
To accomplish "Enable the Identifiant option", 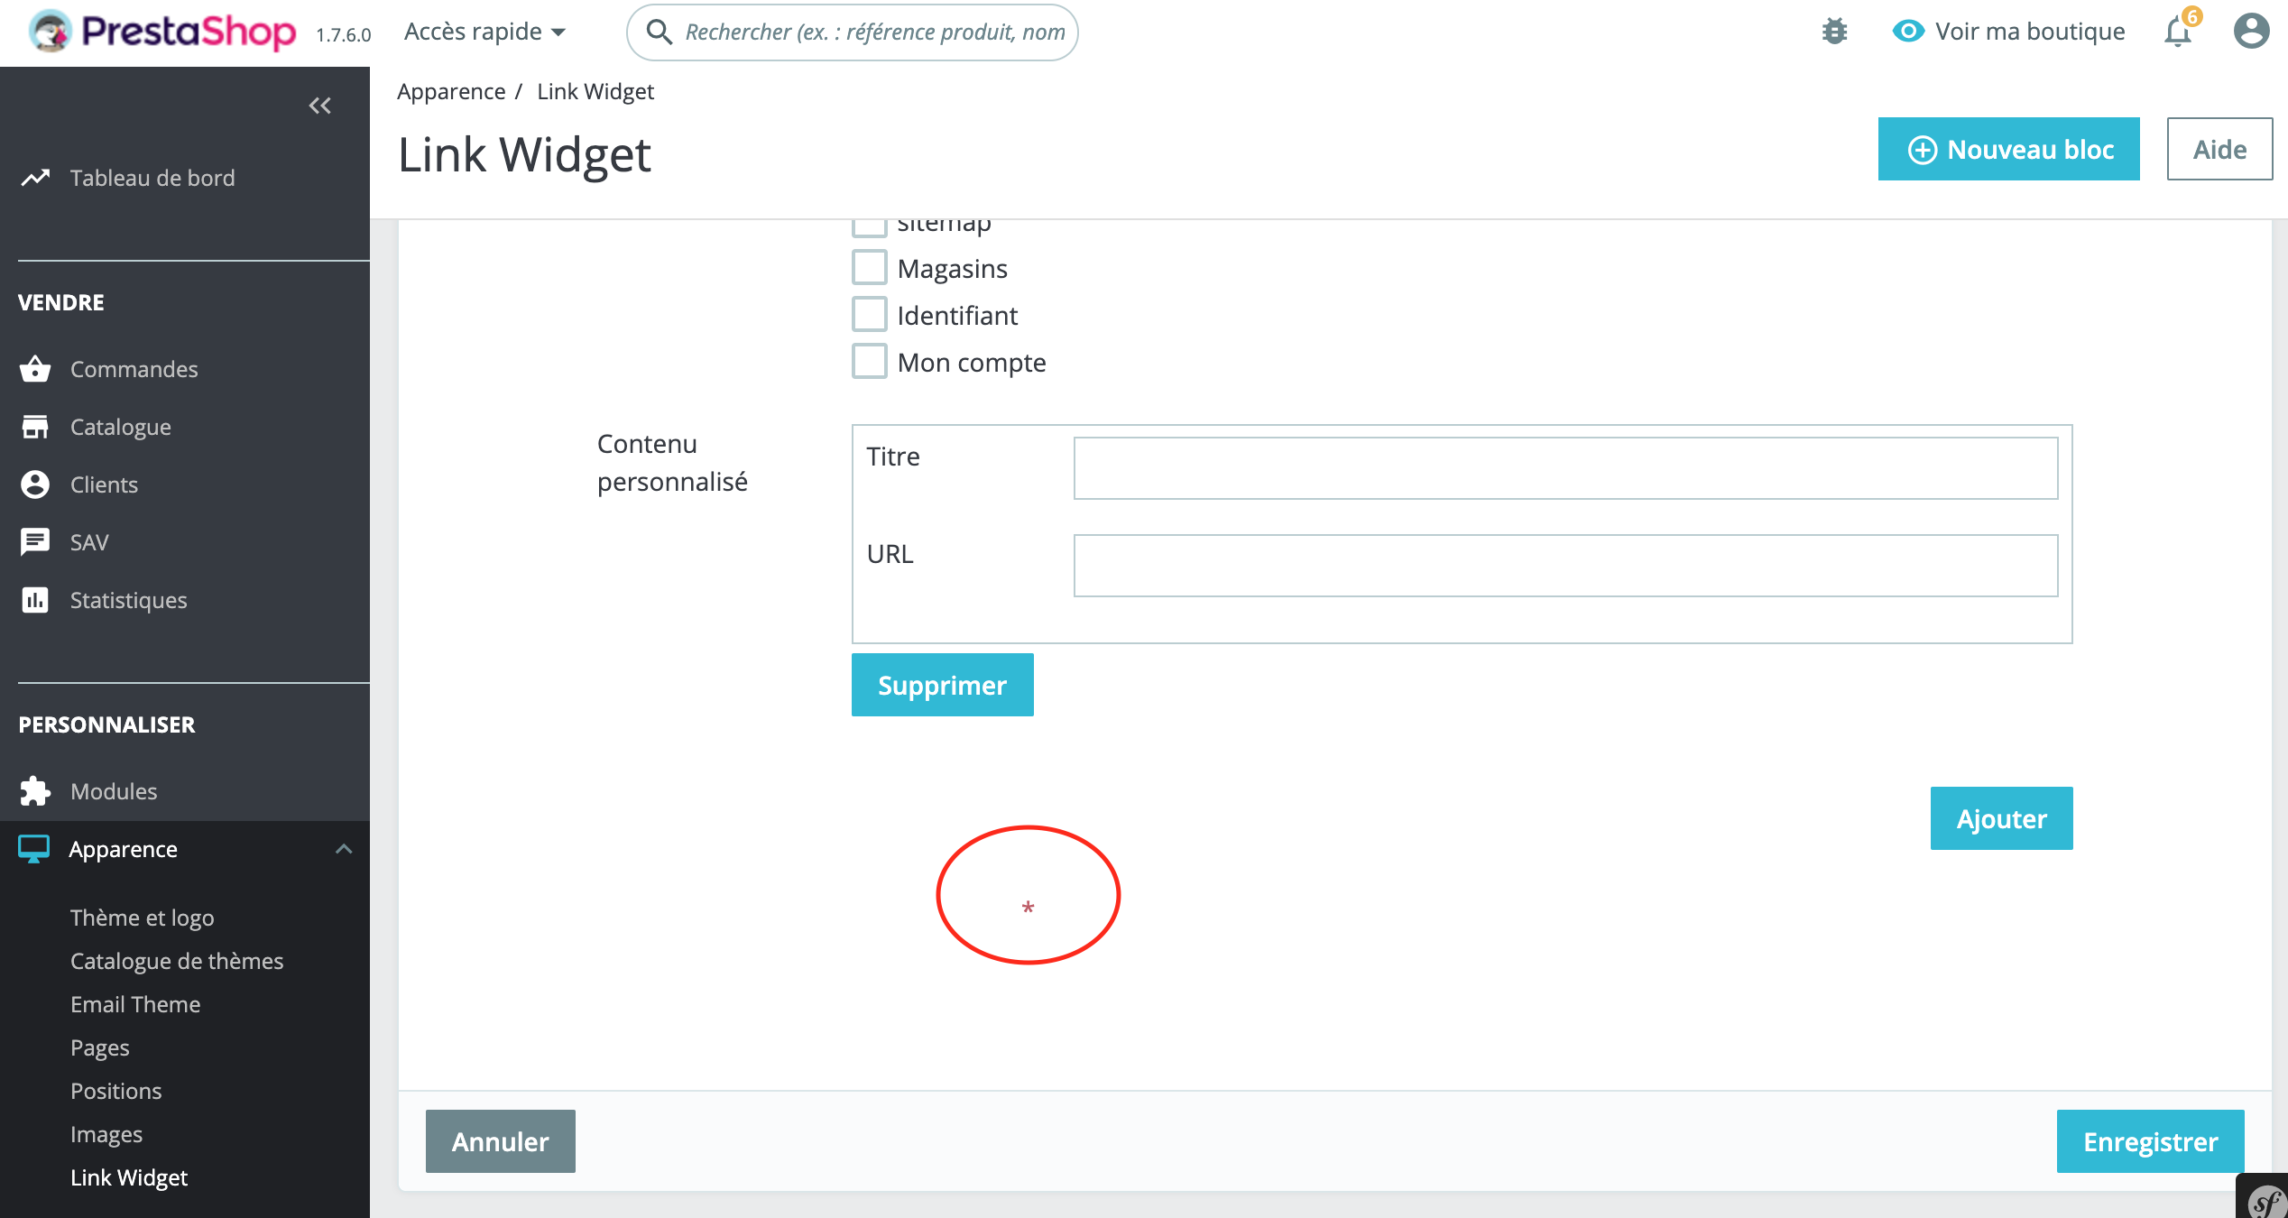I will [868, 314].
